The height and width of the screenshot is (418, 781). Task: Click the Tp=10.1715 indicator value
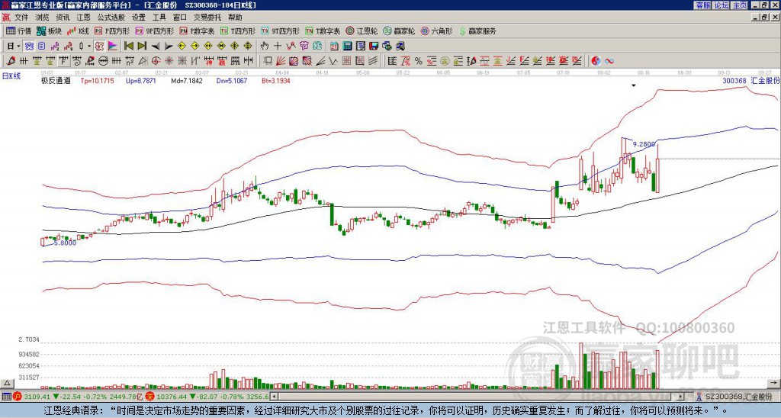[97, 81]
